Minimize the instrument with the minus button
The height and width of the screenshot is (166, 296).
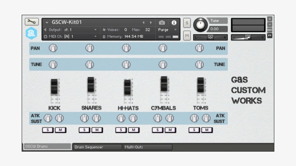(x=270, y=24)
